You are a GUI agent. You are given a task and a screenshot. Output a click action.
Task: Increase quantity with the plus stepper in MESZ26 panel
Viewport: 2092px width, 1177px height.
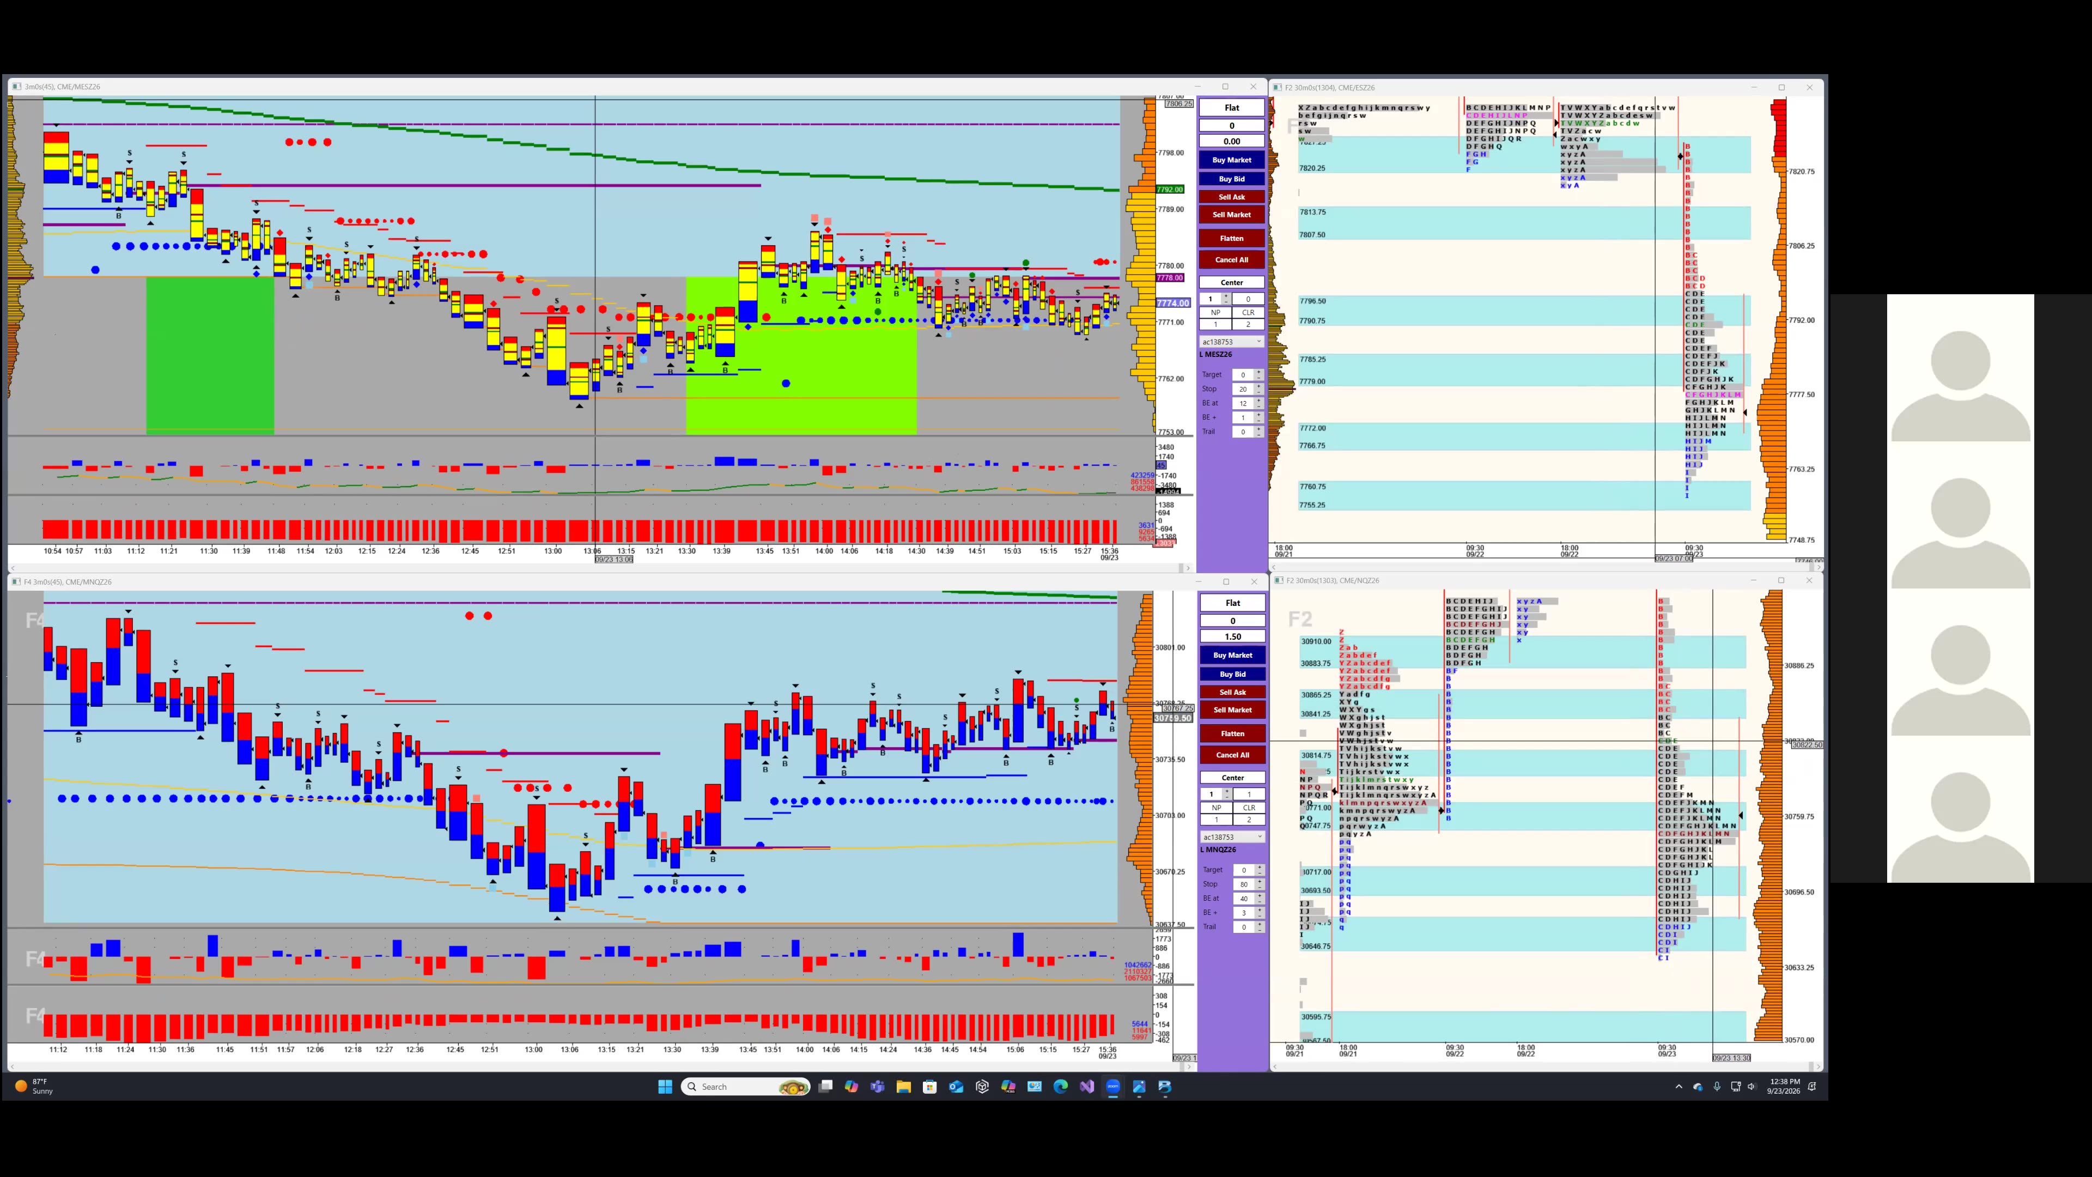tap(1226, 296)
